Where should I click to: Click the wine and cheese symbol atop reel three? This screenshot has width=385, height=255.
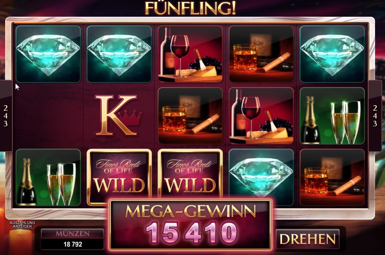click(x=190, y=54)
